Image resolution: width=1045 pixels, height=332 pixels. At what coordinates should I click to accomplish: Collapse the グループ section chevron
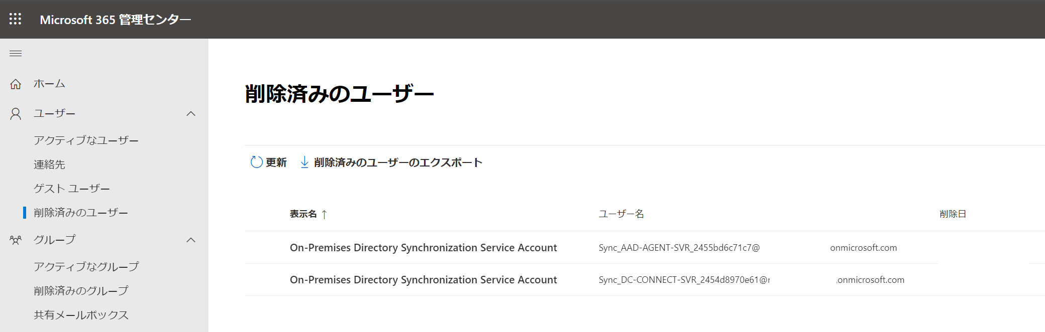coord(191,240)
